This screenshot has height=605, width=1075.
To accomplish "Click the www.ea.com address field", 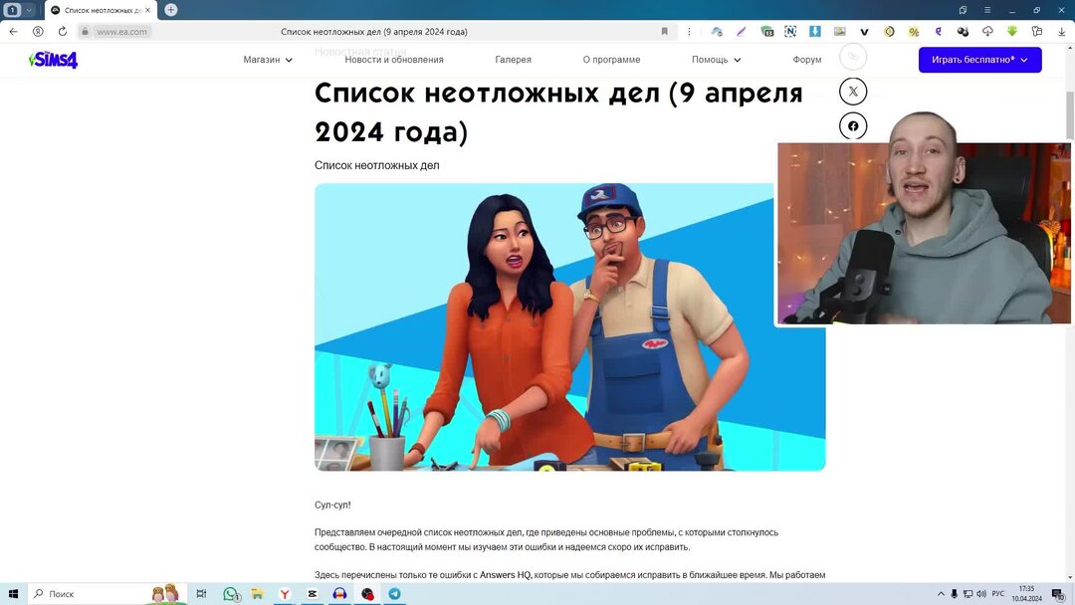I will (x=121, y=32).
